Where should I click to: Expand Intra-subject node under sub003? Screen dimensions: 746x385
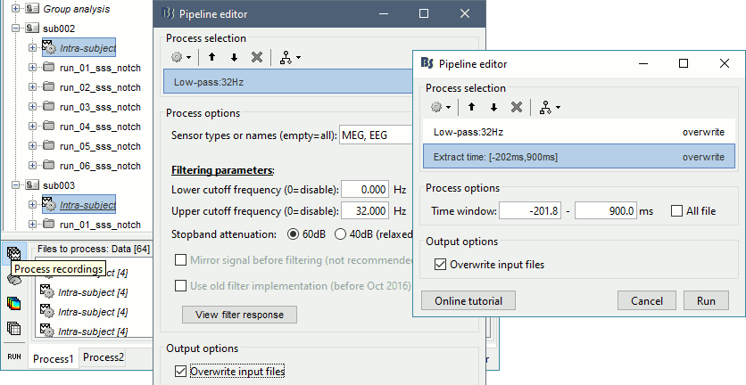32,204
